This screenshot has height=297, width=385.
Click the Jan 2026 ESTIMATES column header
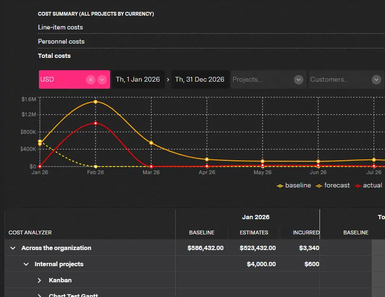coord(254,232)
